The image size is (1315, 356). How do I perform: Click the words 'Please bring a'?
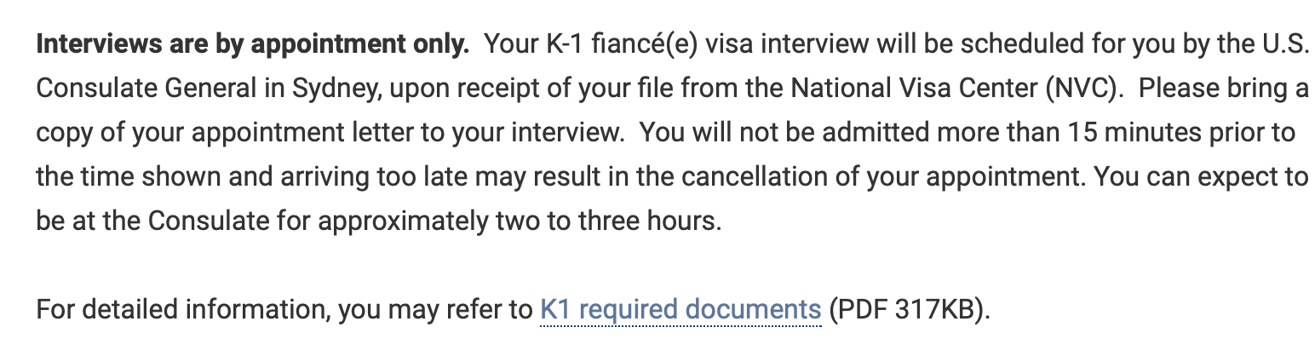1223,88
